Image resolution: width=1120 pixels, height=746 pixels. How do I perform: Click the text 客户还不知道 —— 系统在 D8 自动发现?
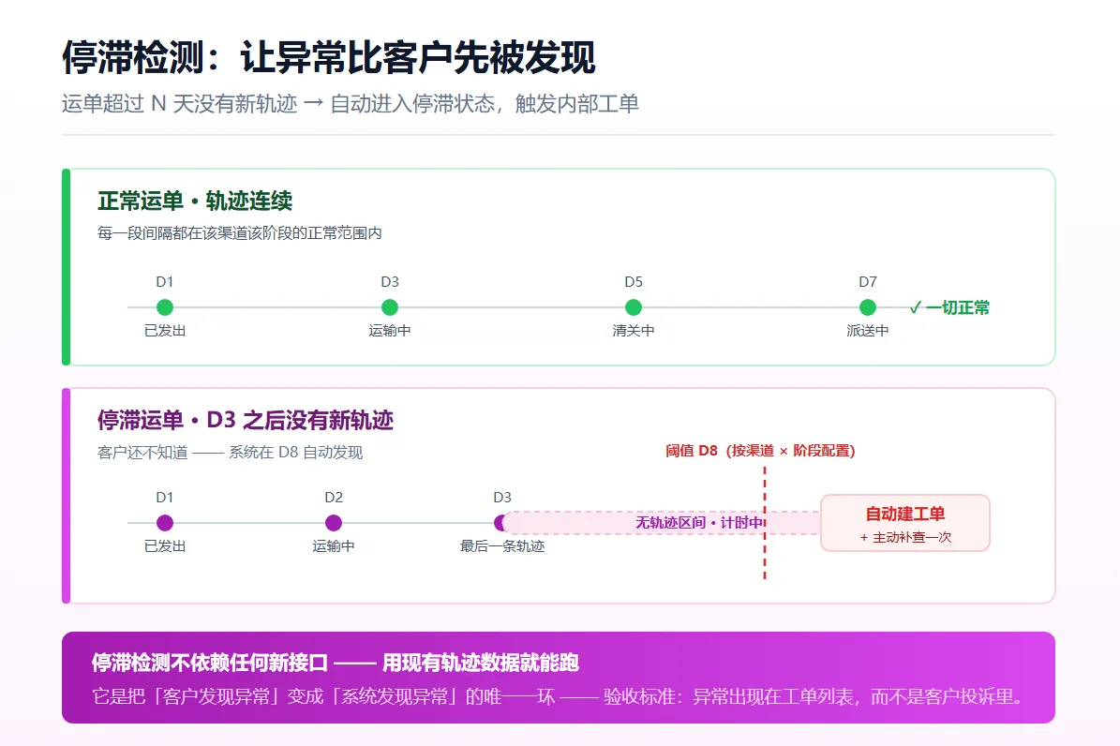click(230, 453)
